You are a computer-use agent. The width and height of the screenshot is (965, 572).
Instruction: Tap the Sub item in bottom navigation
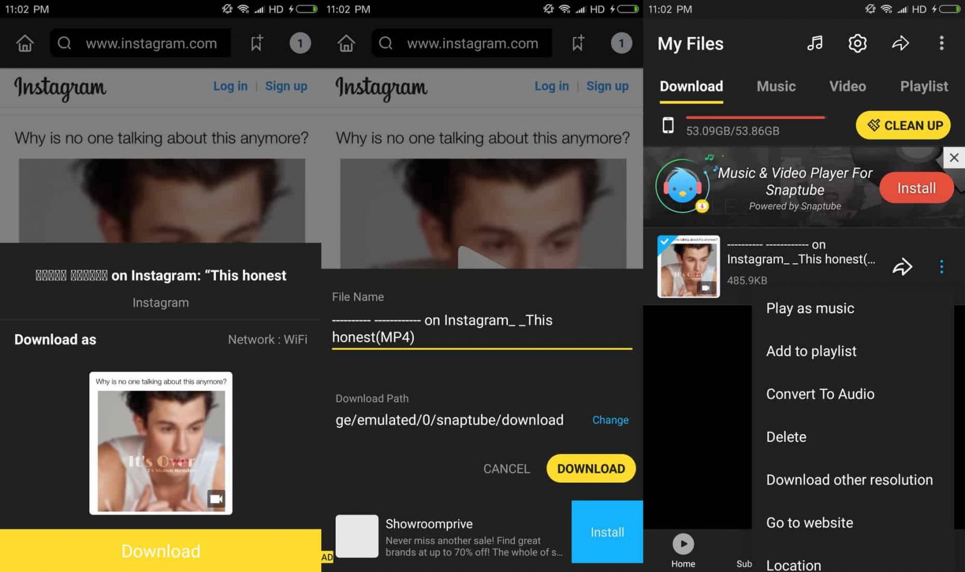click(x=744, y=564)
